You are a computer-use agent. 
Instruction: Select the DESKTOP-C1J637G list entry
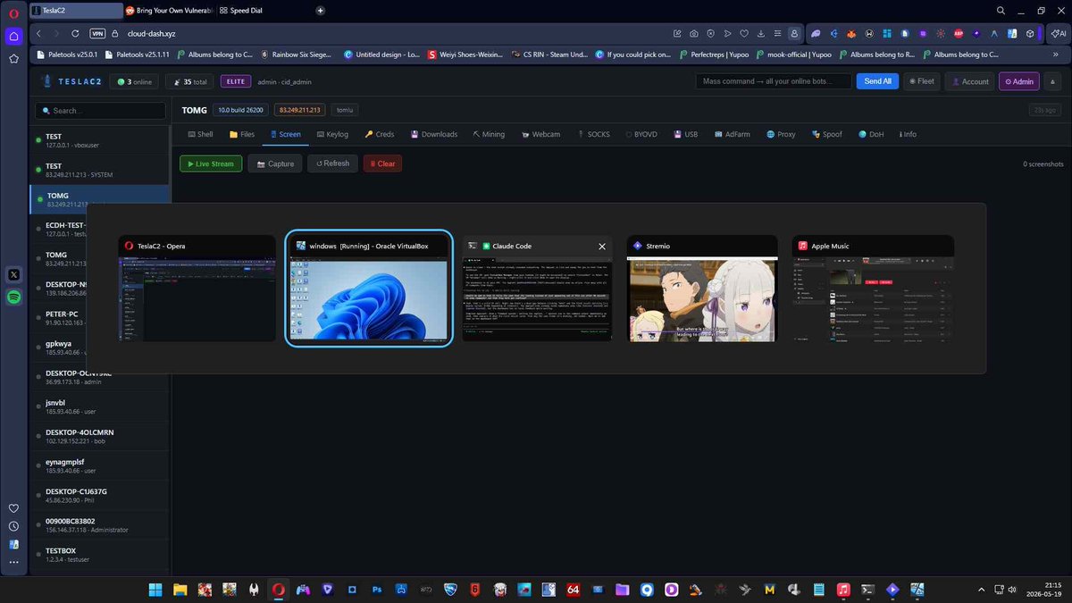click(x=99, y=496)
